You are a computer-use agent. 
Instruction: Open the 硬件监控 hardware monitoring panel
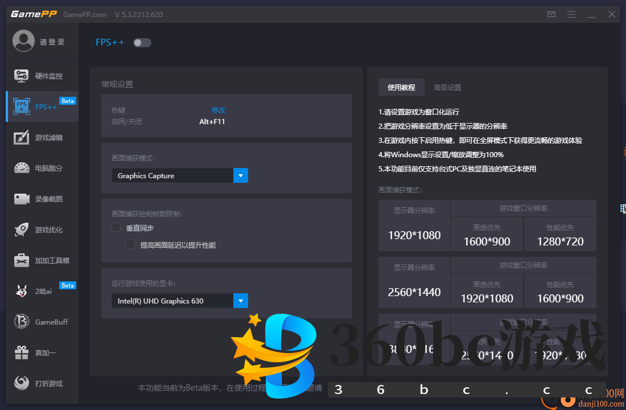(42, 75)
